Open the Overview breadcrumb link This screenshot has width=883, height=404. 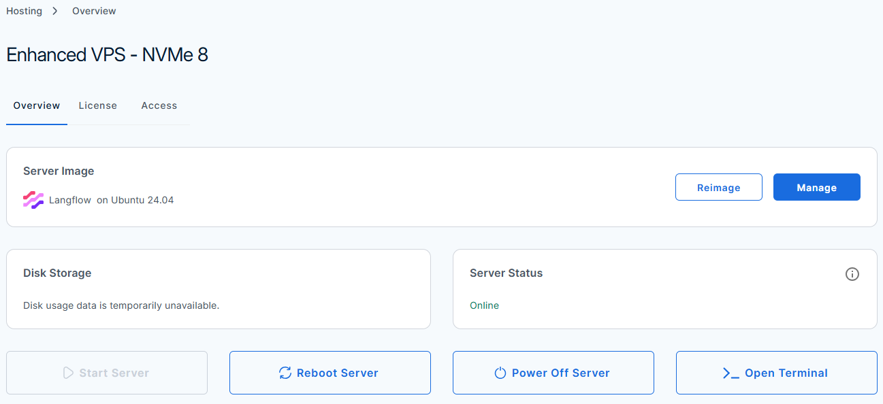[x=94, y=11]
